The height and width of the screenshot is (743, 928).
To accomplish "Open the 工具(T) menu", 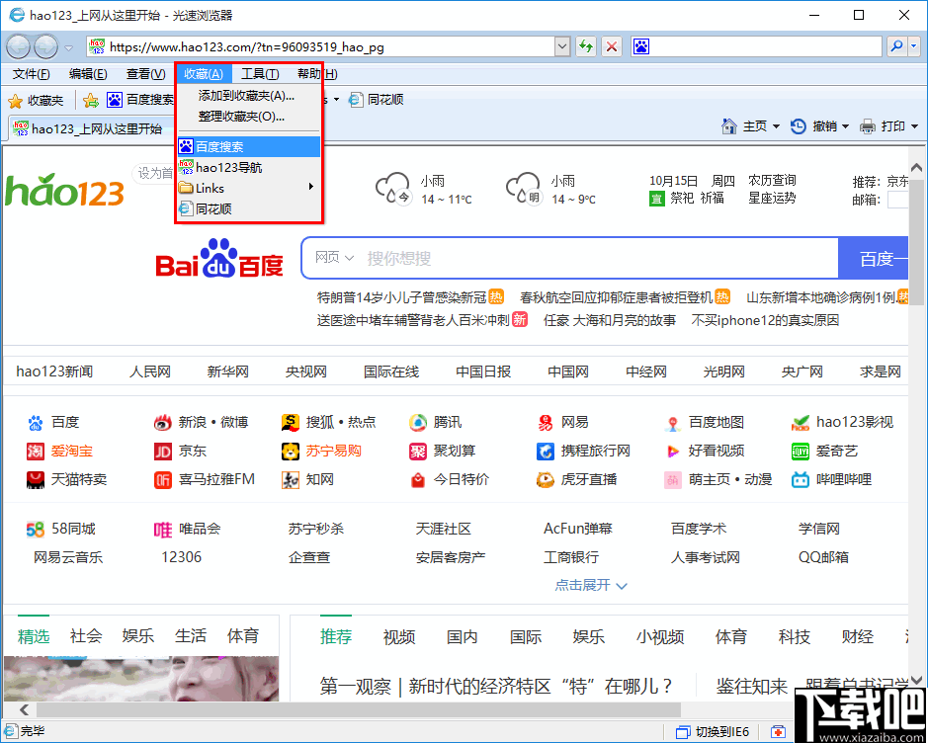I will [260, 74].
